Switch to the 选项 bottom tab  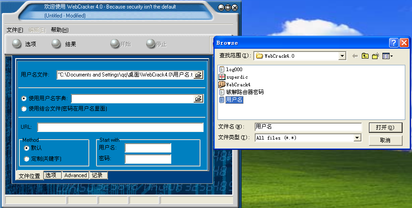(x=52, y=175)
